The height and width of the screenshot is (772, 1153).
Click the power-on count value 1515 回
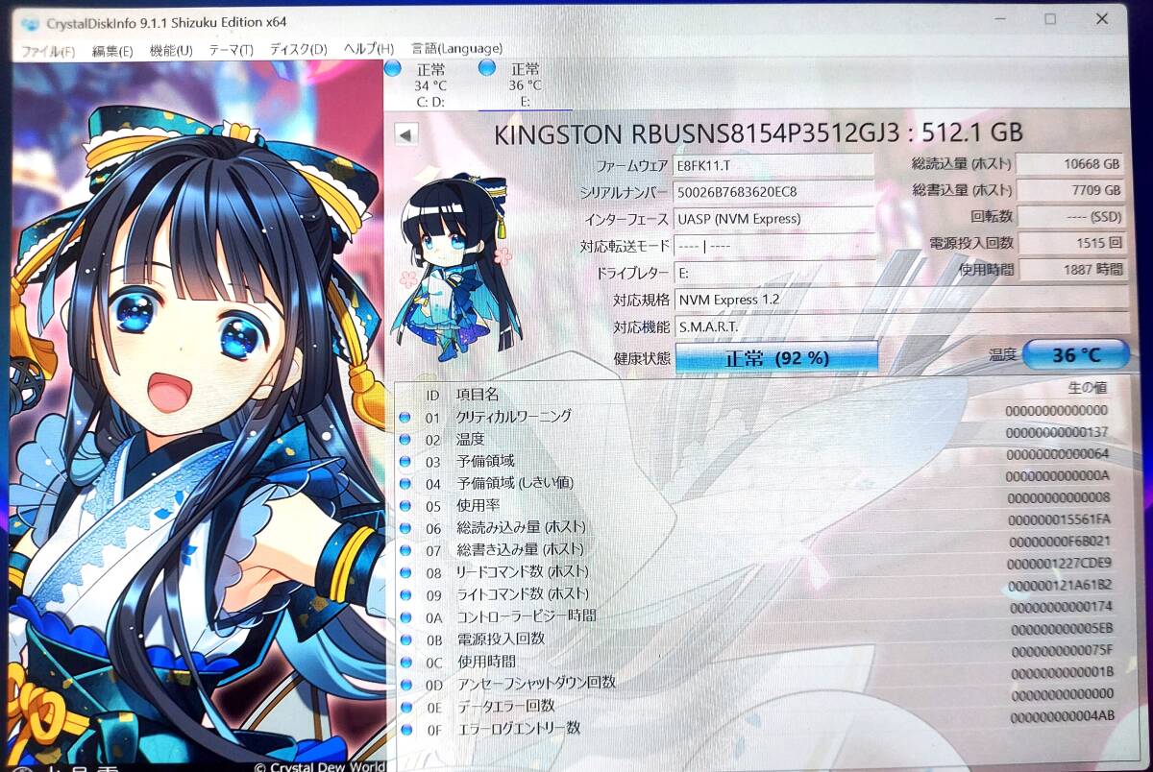pyautogui.click(x=1071, y=243)
